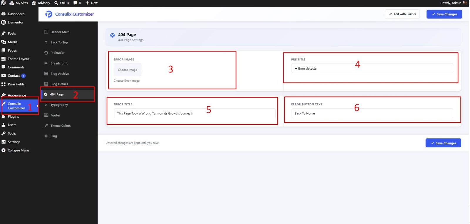This screenshot has height=224, width=470.
Task: Click the WordPress logo icon
Action: point(3,3)
